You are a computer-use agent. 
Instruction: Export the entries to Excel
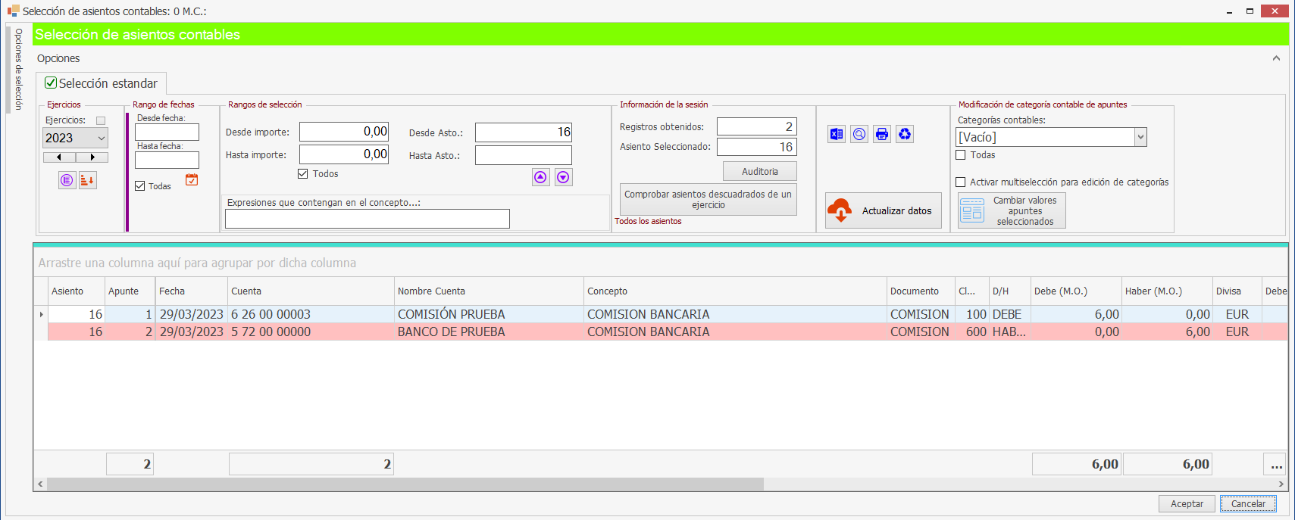[x=836, y=135]
